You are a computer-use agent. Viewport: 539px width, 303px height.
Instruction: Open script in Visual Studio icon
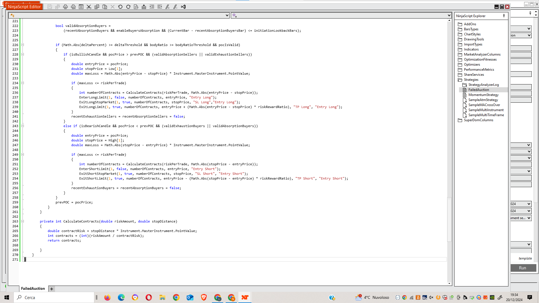click(183, 7)
